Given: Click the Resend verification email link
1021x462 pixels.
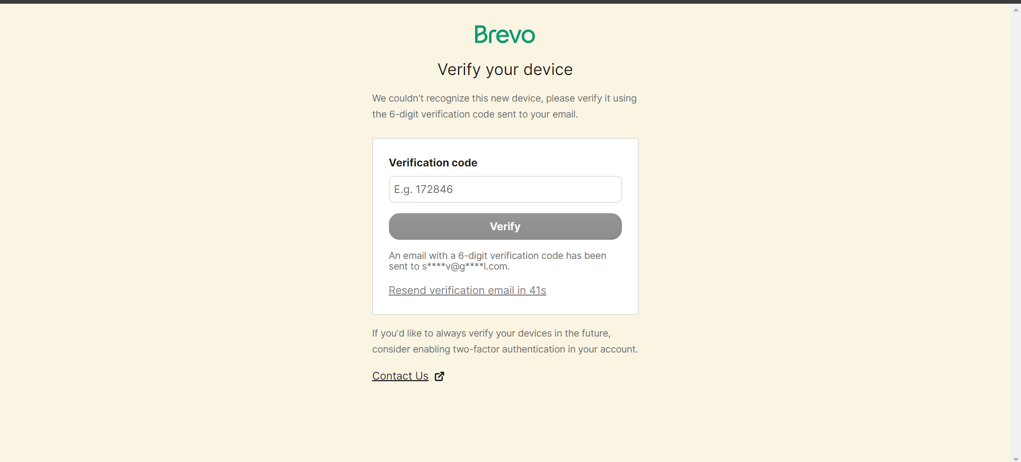Looking at the screenshot, I should point(467,290).
